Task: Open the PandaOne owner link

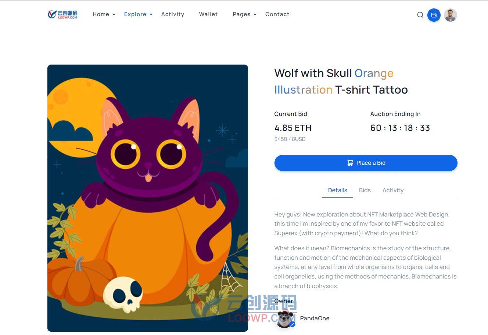Action: point(315,318)
